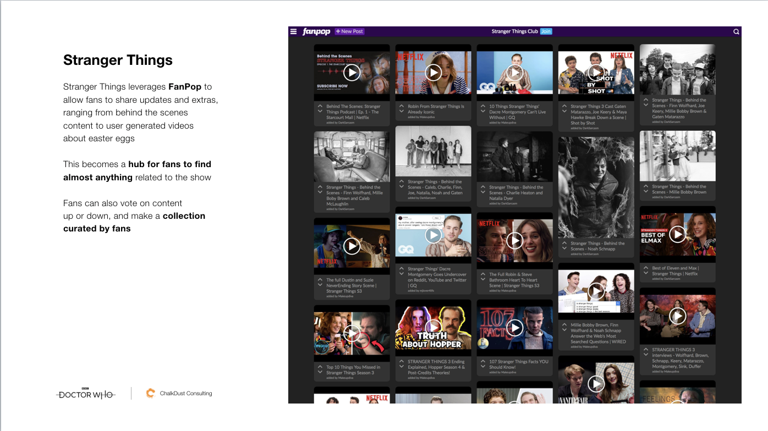Play the Vanity Fair video
This screenshot has width=768, height=431.
[x=596, y=384]
